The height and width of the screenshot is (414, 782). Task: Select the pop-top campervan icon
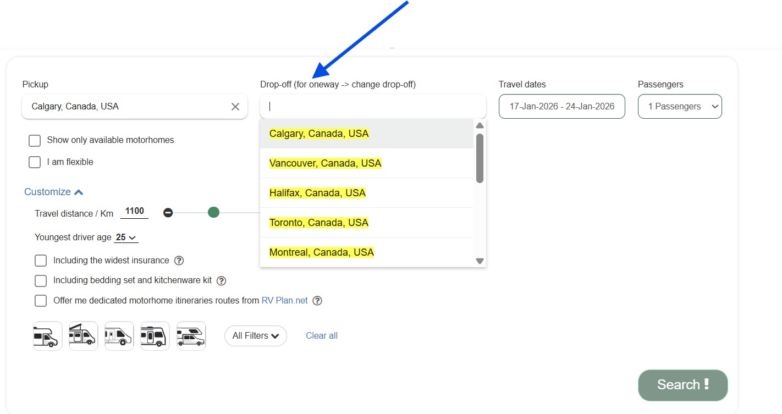pyautogui.click(x=84, y=336)
